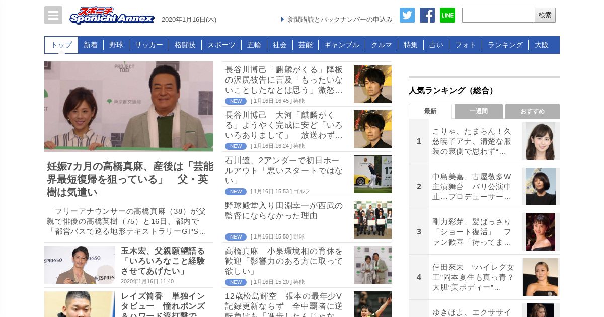This screenshot has width=604, height=317.
Task: Open thumbnail for 16:45 長谷川博己 article
Action: (x=372, y=84)
